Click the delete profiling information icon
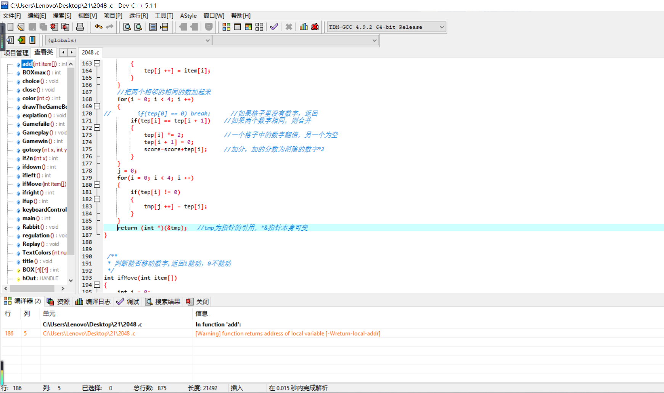Screen dimensions: 664x393 (315, 27)
